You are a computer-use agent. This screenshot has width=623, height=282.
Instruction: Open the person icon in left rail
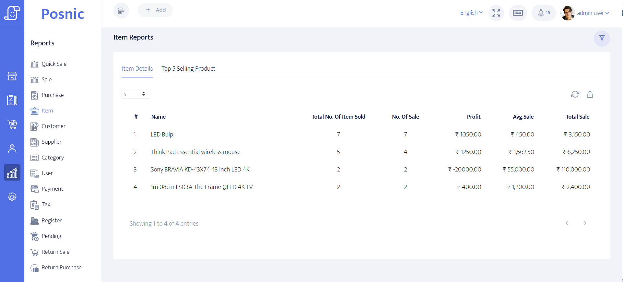(12, 148)
